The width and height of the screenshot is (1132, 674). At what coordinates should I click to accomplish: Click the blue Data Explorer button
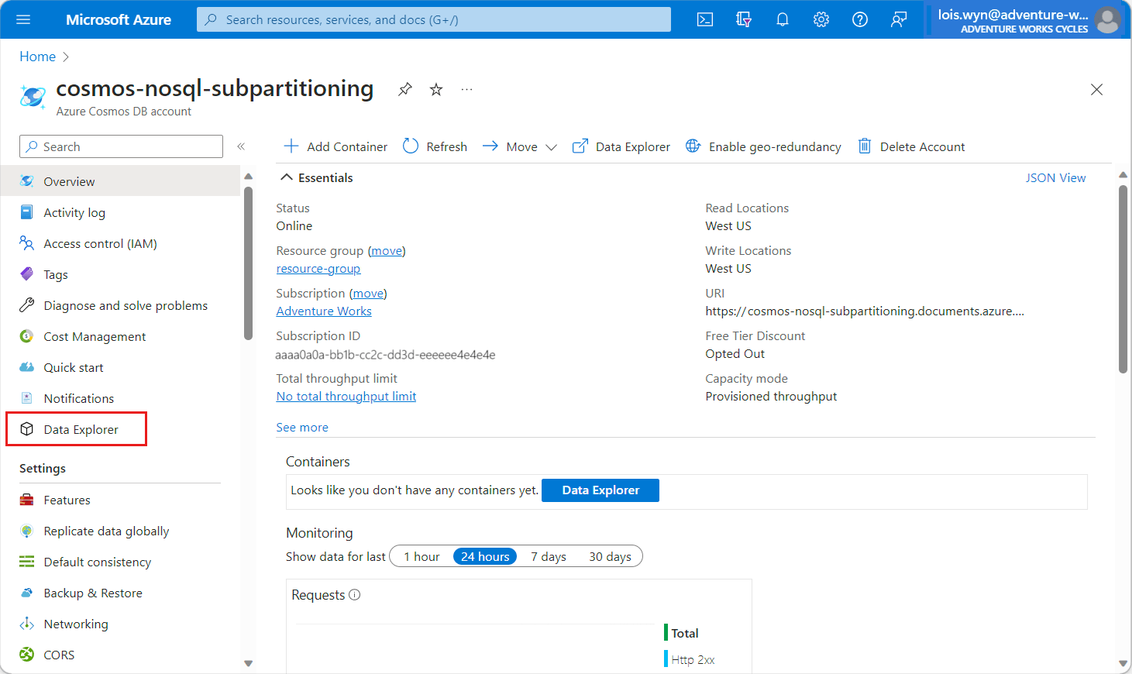pyautogui.click(x=600, y=490)
